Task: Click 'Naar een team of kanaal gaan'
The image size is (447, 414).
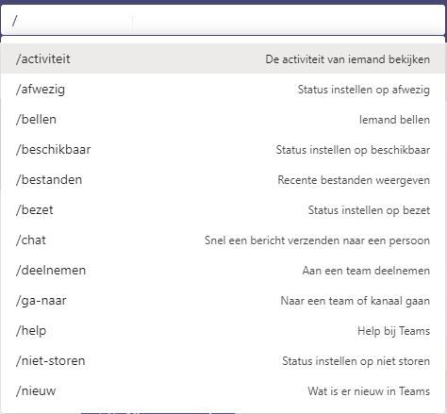Action: [355, 301]
